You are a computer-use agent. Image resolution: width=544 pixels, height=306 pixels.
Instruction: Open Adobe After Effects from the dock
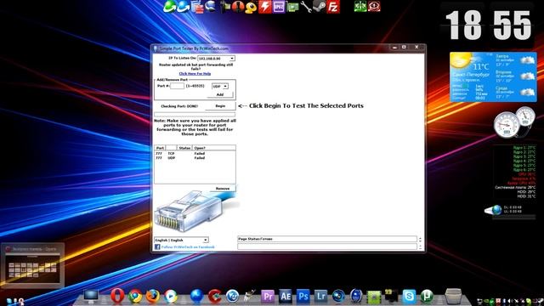tap(286, 297)
